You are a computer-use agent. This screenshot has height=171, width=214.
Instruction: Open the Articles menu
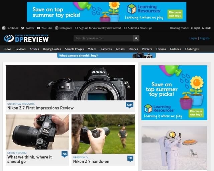click(x=34, y=49)
